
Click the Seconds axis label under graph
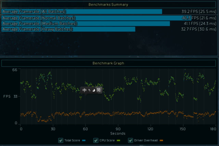tap(118, 133)
